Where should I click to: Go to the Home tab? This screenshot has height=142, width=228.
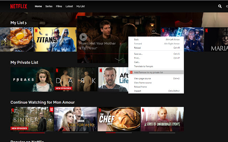[x=38, y=6]
